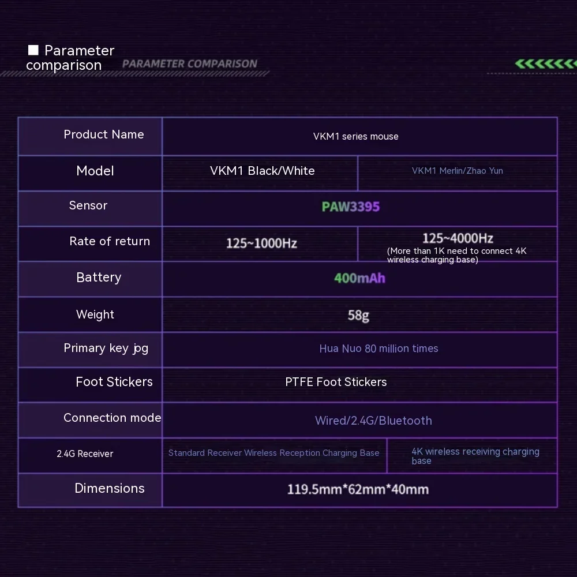Click the 'Primary key jog' row label

106,348
